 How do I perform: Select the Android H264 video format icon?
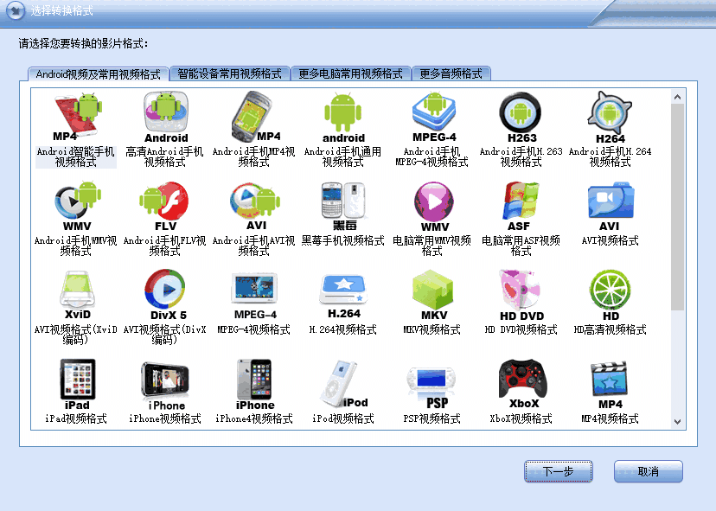click(610, 116)
